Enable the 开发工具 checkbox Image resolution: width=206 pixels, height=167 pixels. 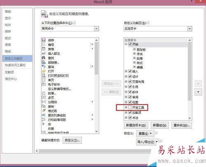tap(130, 108)
